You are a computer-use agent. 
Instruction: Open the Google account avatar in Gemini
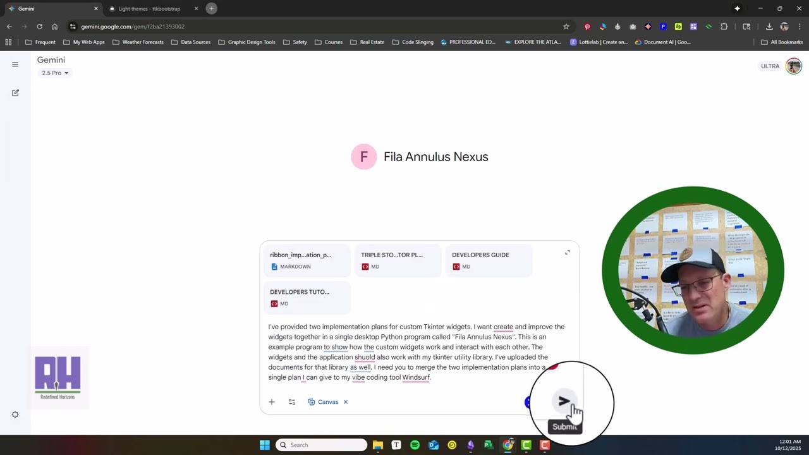pos(793,66)
